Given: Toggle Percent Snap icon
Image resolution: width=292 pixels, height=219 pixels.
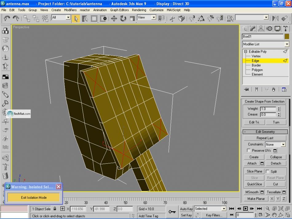Looking at the screenshot, I should (211, 19).
